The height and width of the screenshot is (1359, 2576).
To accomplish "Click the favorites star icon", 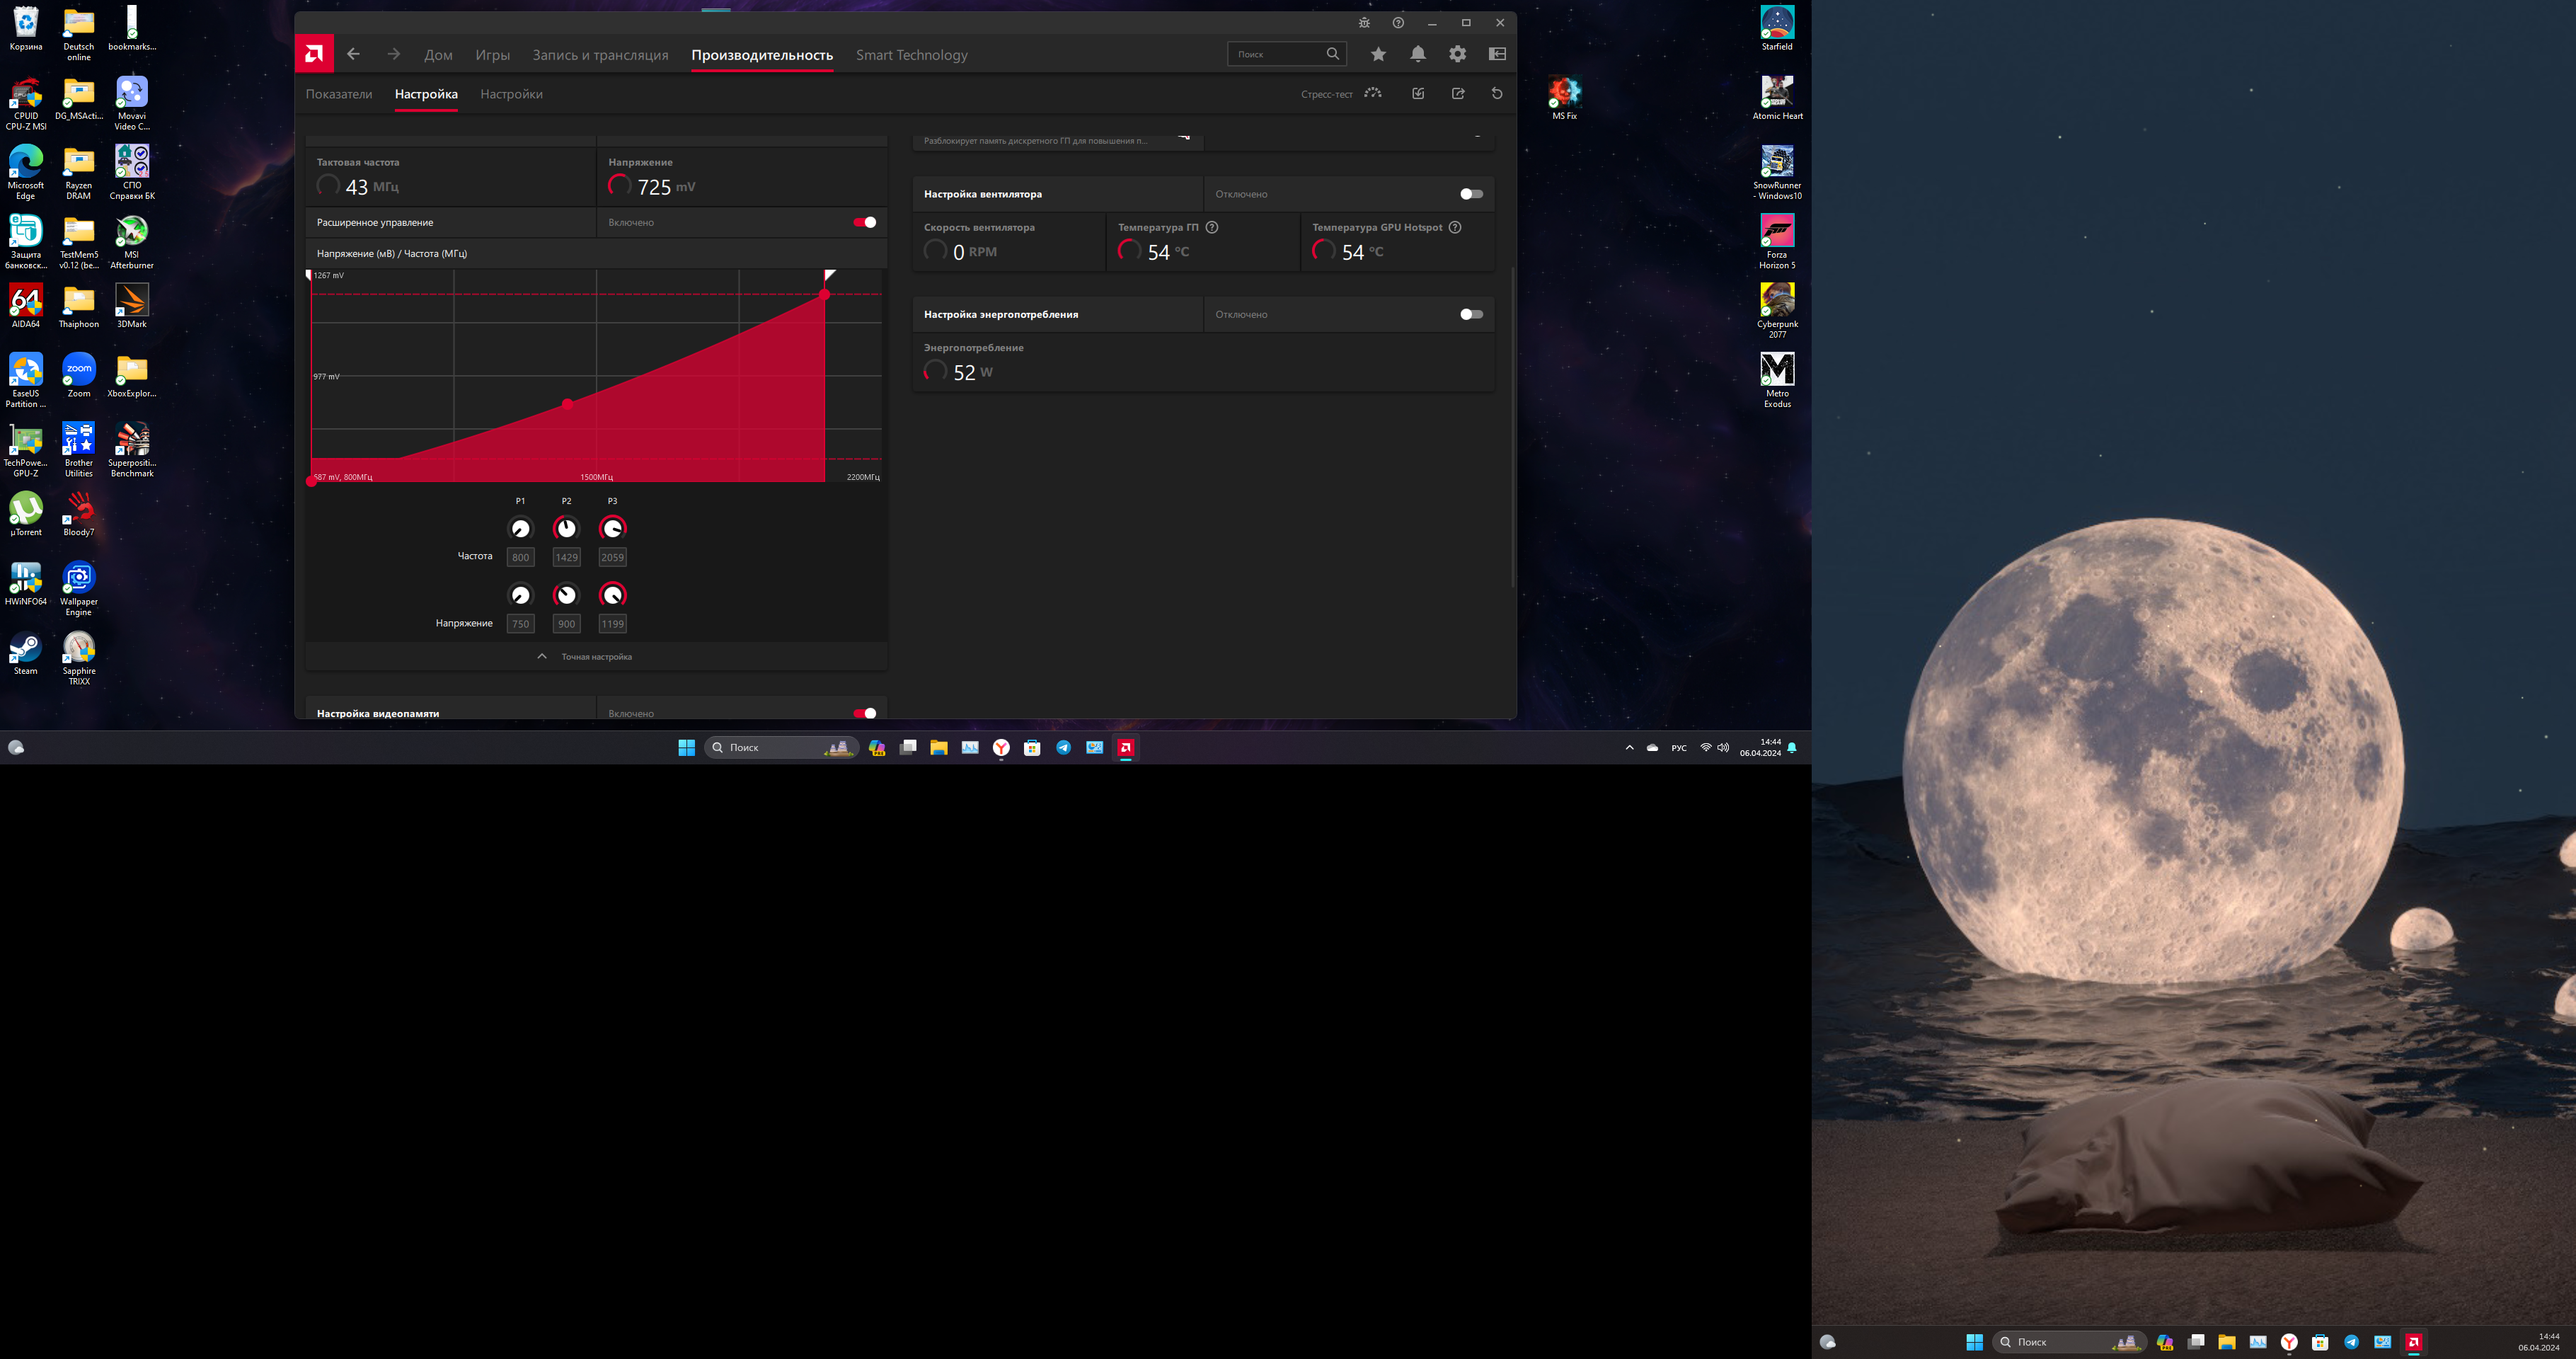I will point(1378,54).
